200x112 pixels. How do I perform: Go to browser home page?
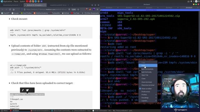pyautogui.click(x=14, y=9)
